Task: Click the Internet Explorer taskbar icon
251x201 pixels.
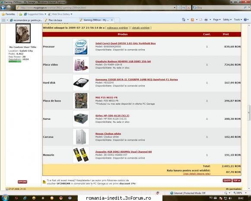Action: [x=25, y=198]
